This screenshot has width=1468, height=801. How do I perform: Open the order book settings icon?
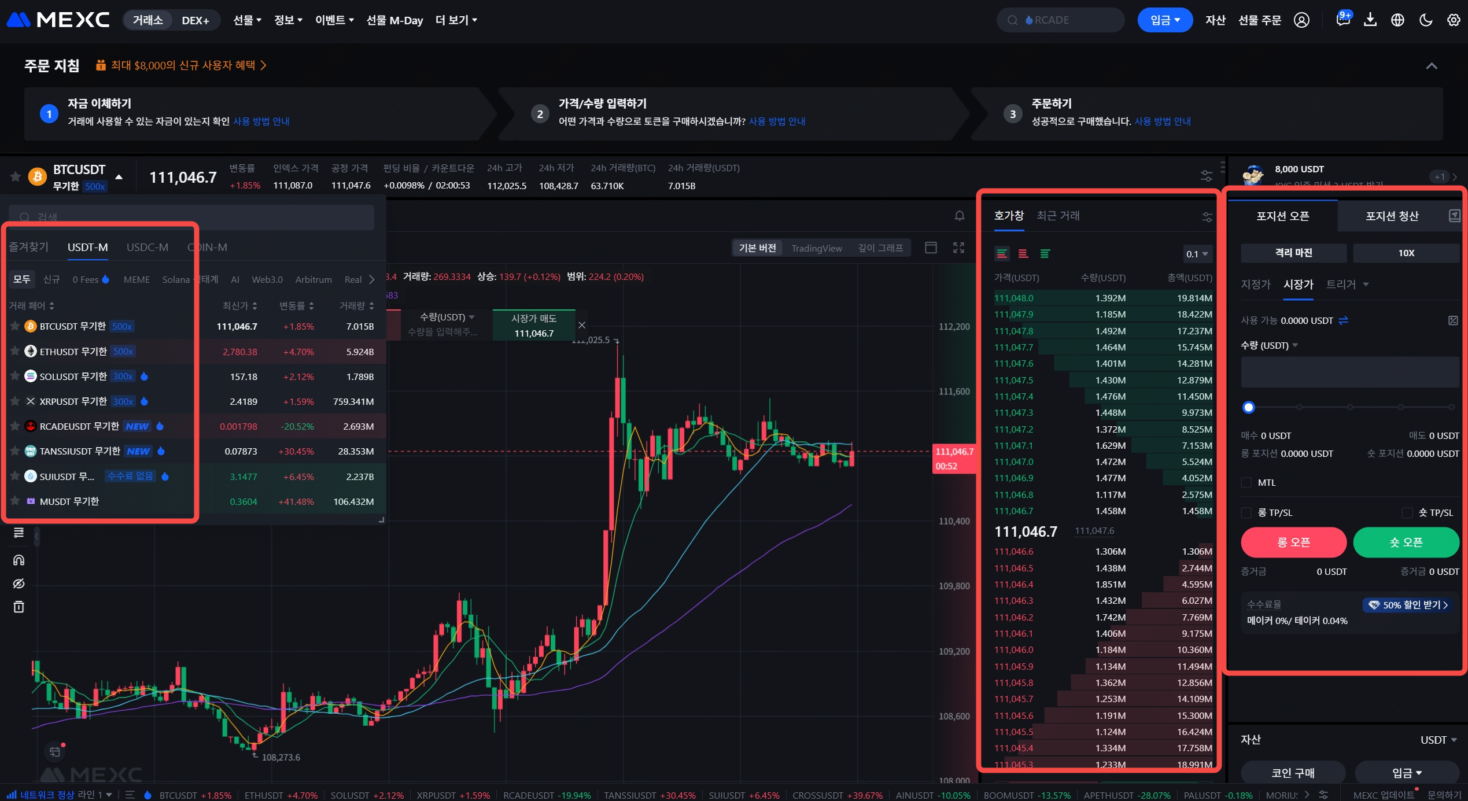(1207, 217)
